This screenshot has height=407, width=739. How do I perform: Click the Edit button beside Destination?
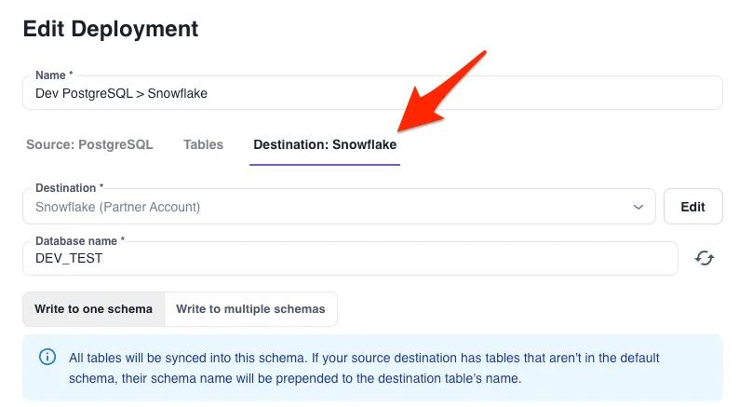coord(692,207)
